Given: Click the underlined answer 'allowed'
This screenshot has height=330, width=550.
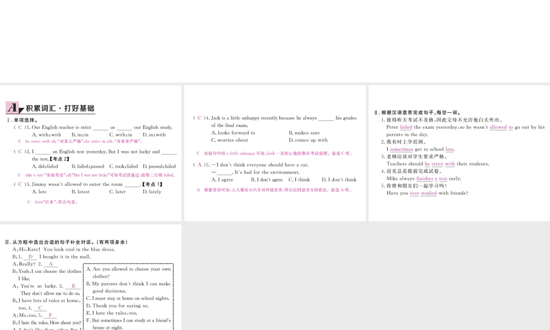Looking at the screenshot, I should 498,127.
